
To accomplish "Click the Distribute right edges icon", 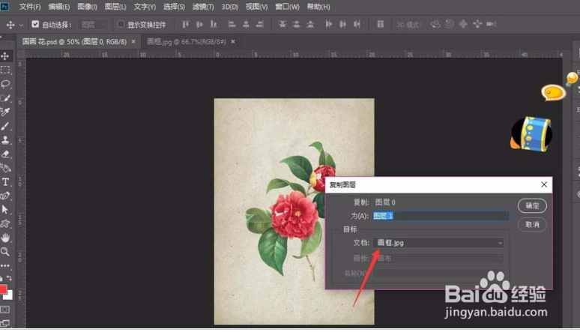I will pyautogui.click(x=357, y=25).
